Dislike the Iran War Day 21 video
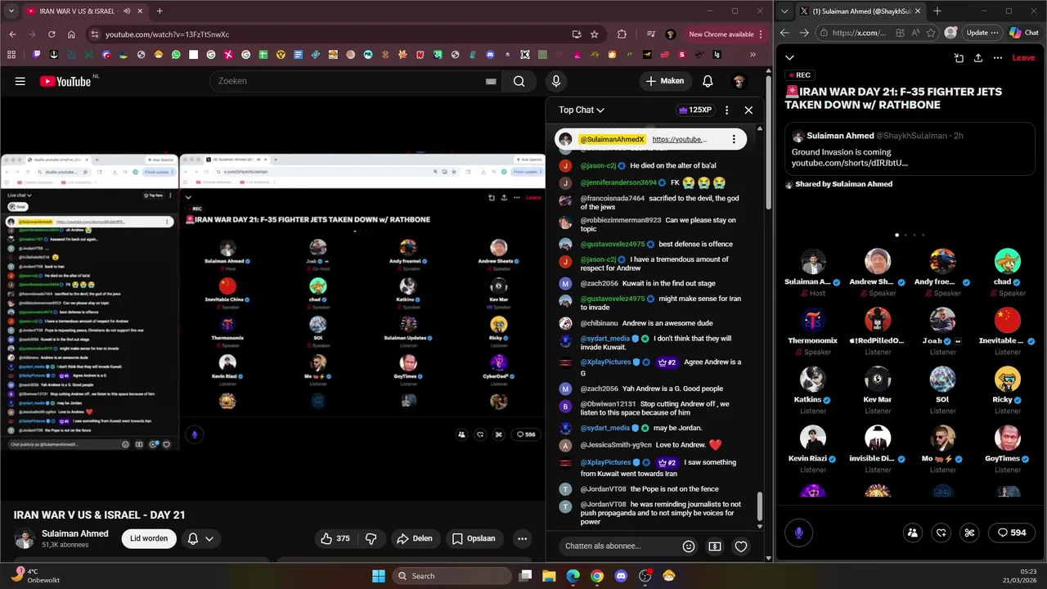Image resolution: width=1047 pixels, height=589 pixels. pos(371,538)
